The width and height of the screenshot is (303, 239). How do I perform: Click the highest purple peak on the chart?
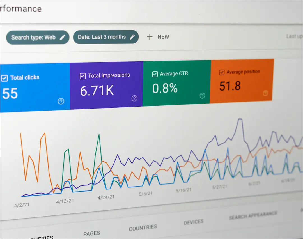[240, 119]
